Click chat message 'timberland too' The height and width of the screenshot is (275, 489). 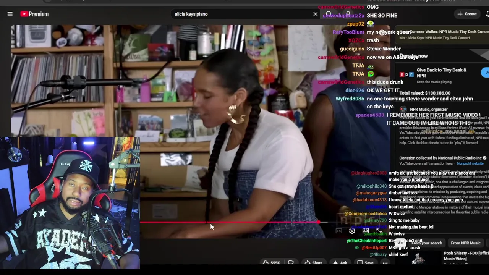pyautogui.click(x=403, y=193)
